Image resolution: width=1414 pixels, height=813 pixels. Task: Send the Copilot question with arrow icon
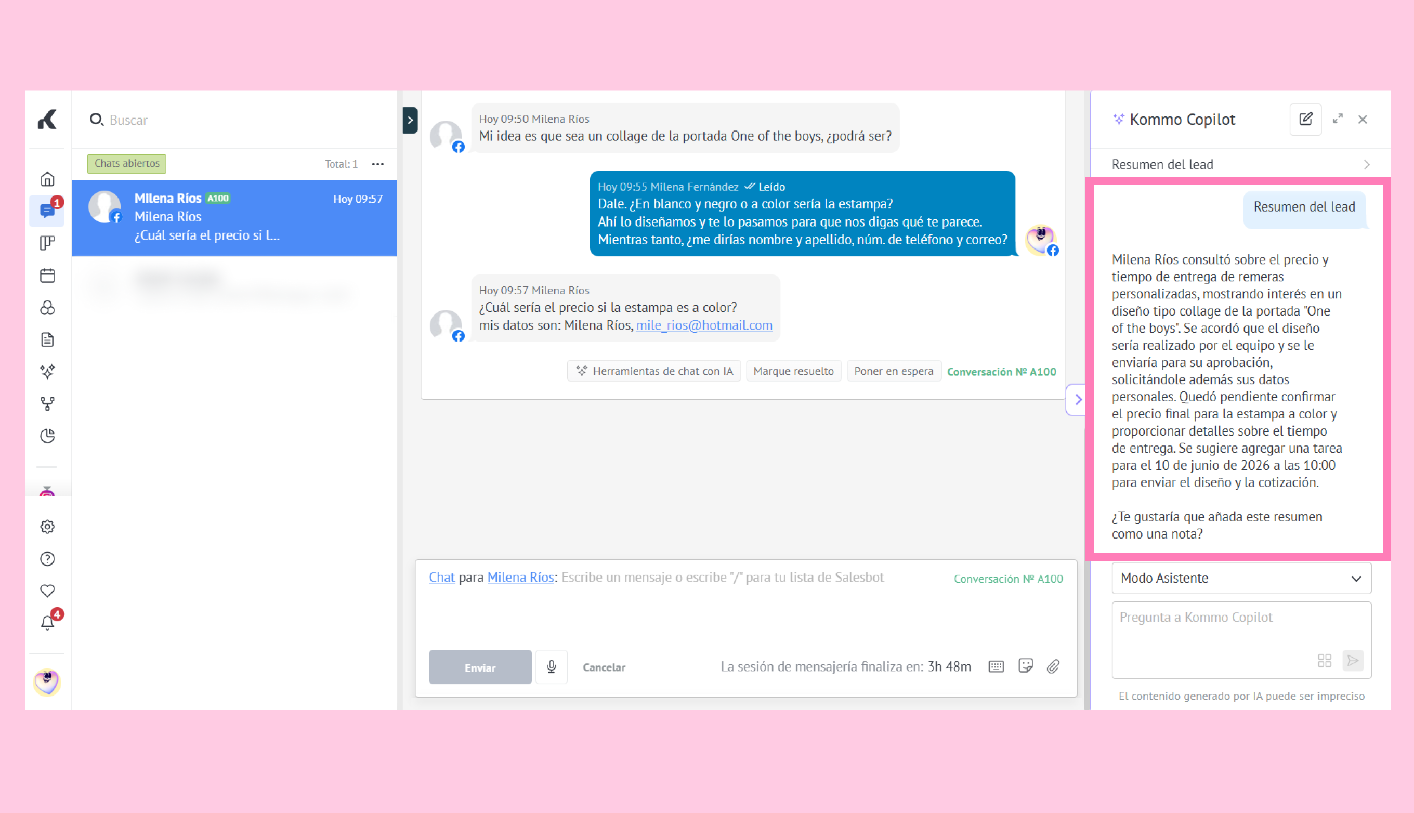point(1353,661)
